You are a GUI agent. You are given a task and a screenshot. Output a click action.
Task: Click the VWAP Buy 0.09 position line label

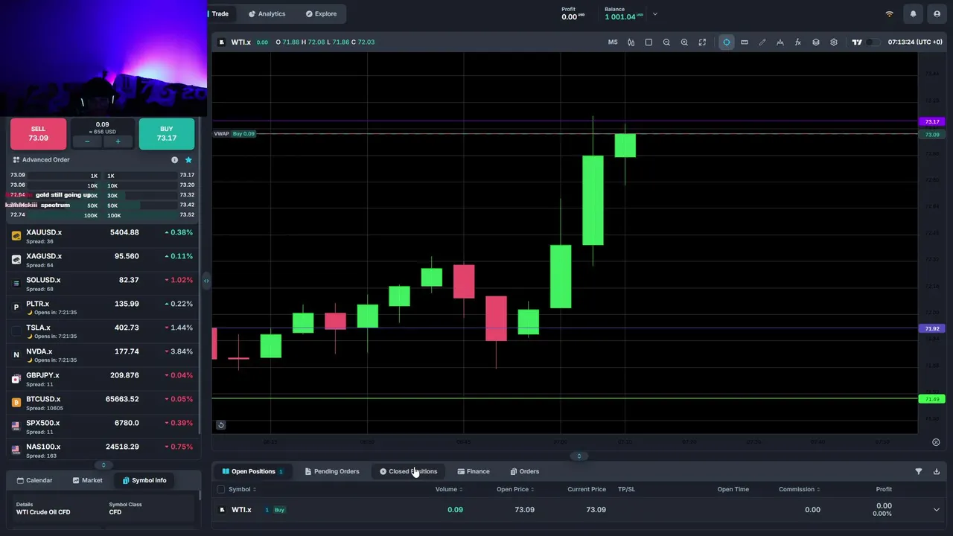click(235, 134)
